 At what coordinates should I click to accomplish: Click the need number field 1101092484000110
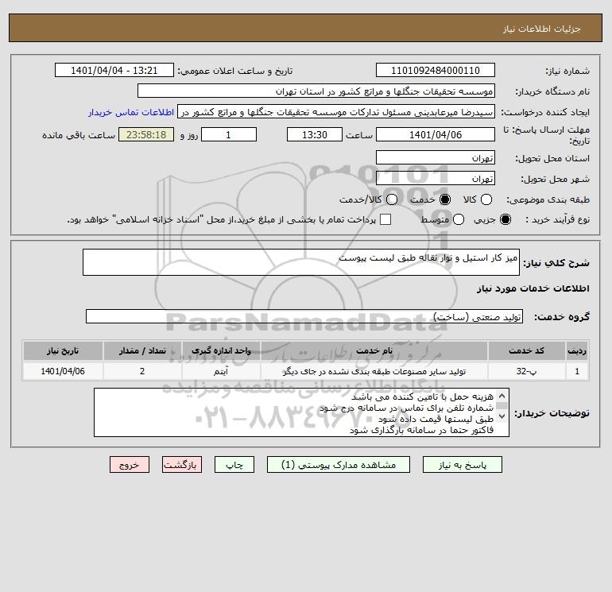(436, 71)
